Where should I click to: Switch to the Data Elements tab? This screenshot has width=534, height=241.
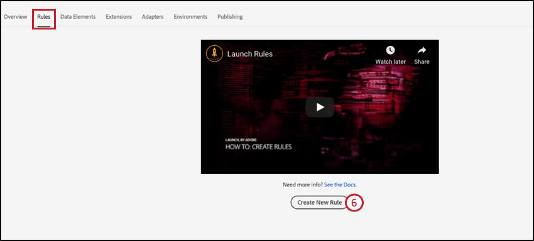click(78, 17)
